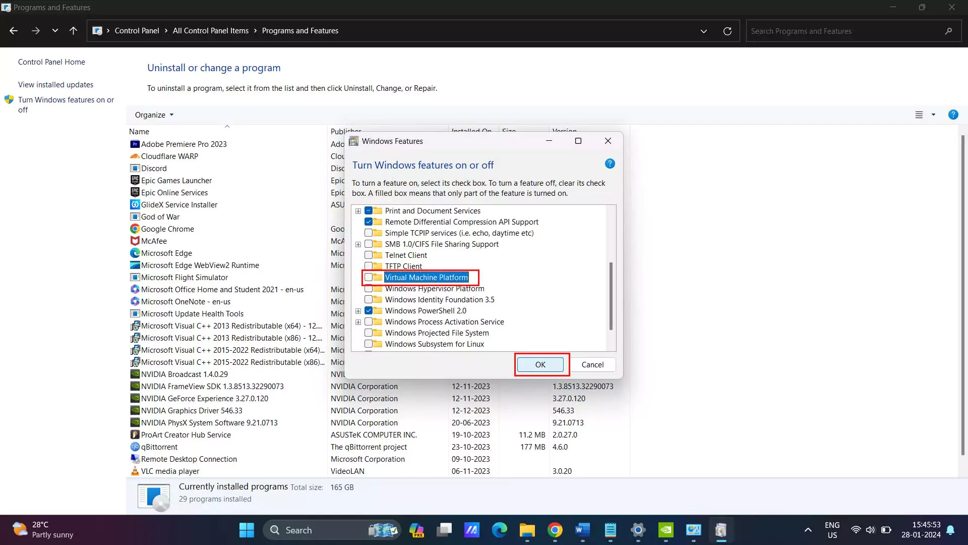This screenshot has height=545, width=968.
Task: Click the Microsoft Edge icon in taskbar
Action: tap(500, 530)
